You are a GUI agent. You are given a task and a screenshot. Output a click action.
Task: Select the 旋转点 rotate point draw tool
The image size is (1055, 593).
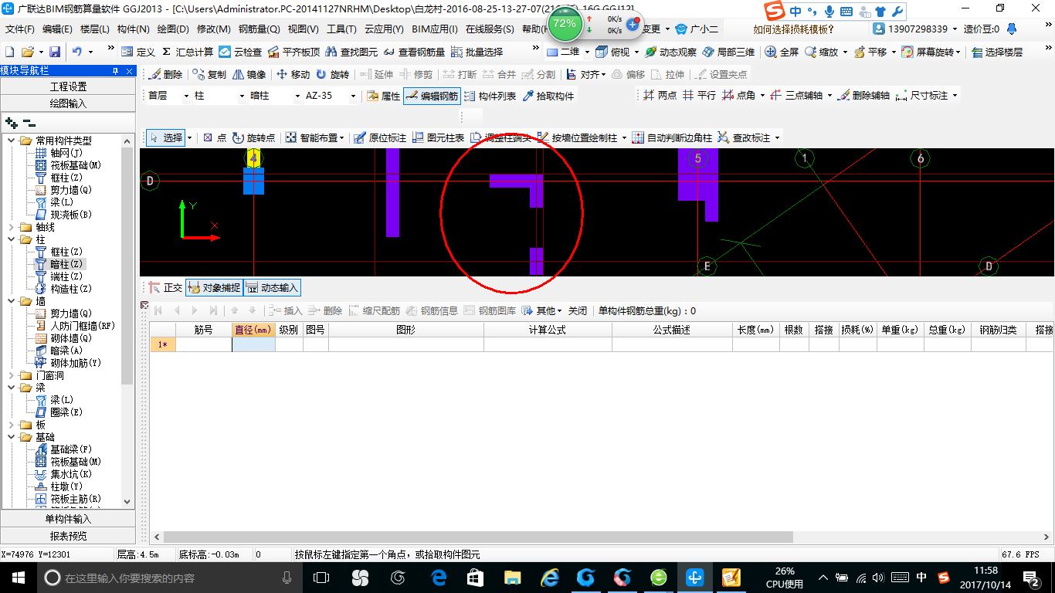pos(253,138)
